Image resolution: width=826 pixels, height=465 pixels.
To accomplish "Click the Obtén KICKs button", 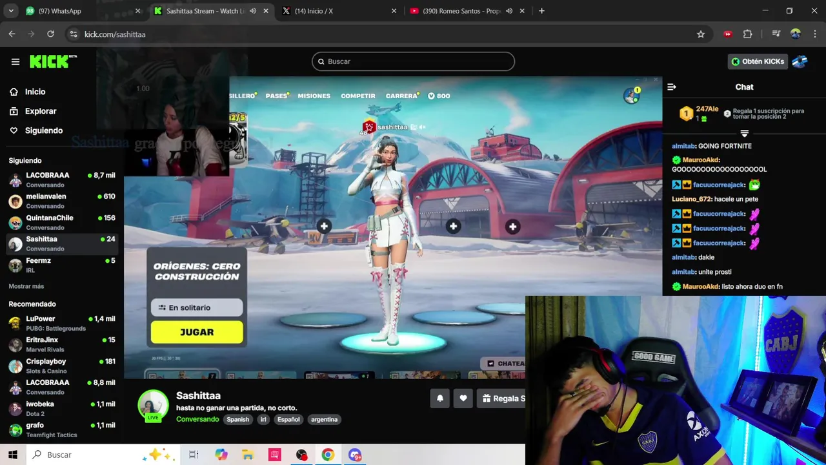I will (758, 61).
